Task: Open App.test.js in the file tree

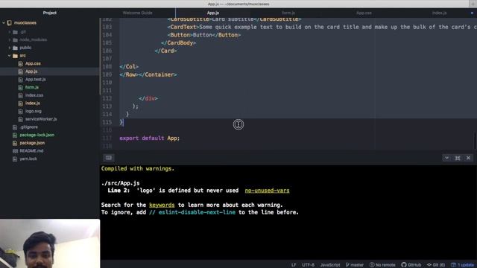Action: [x=36, y=80]
